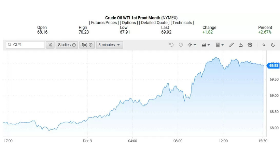The width and height of the screenshot is (280, 157).
Task: Click the 69.93 current price label
Action: pyautogui.click(x=274, y=65)
